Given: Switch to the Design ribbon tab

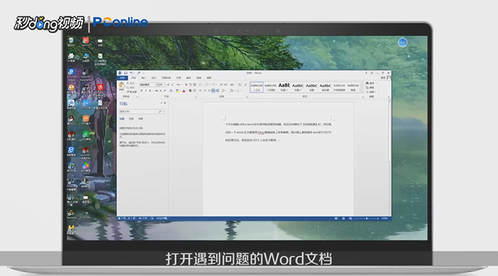Looking at the screenshot, I should pos(154,78).
